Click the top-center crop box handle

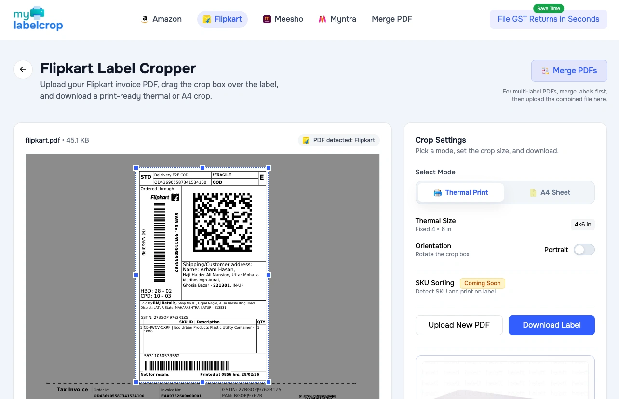tap(202, 168)
